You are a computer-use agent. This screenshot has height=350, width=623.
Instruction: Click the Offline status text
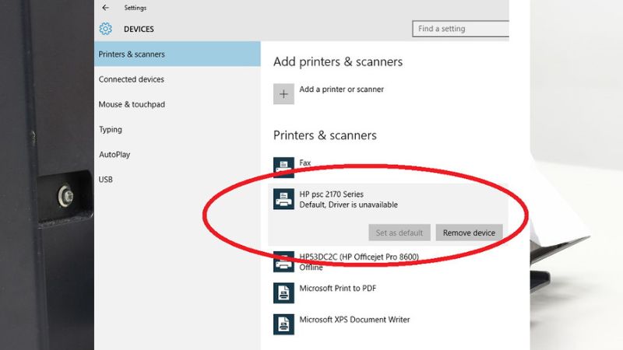[x=311, y=268]
